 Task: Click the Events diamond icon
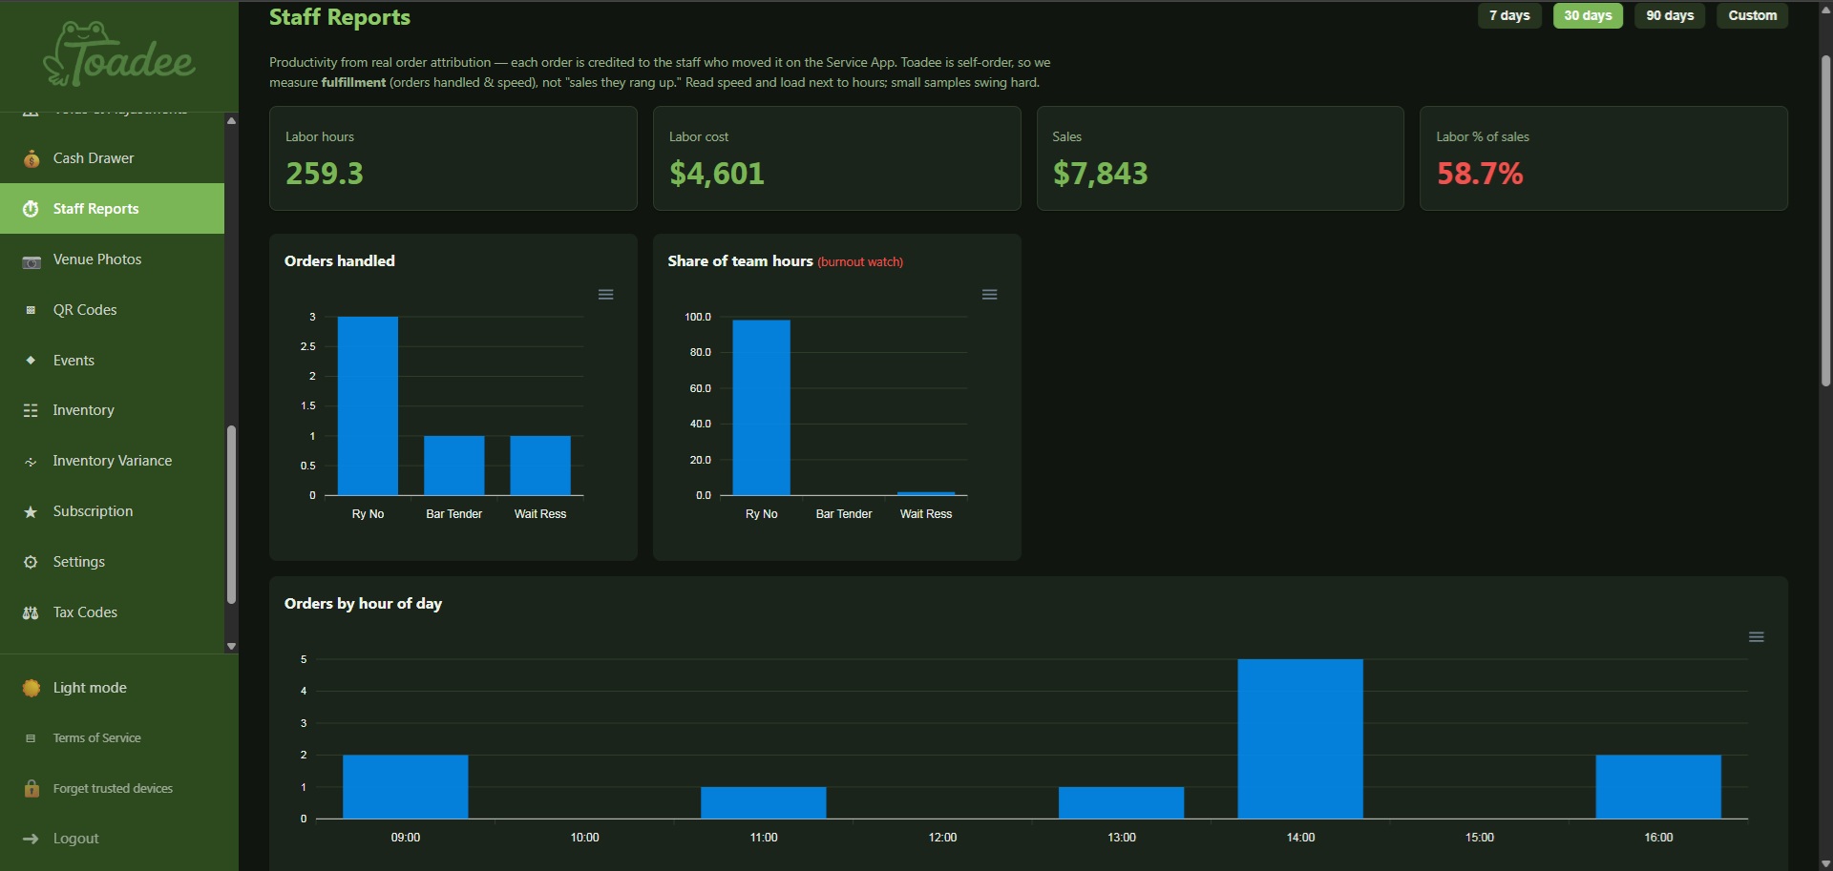[x=31, y=361]
